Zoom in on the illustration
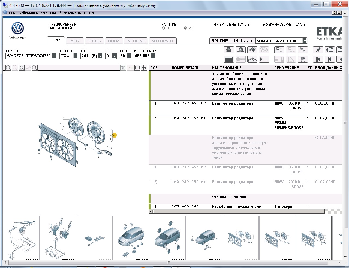This screenshot has width=349, height=268. click(8, 68)
